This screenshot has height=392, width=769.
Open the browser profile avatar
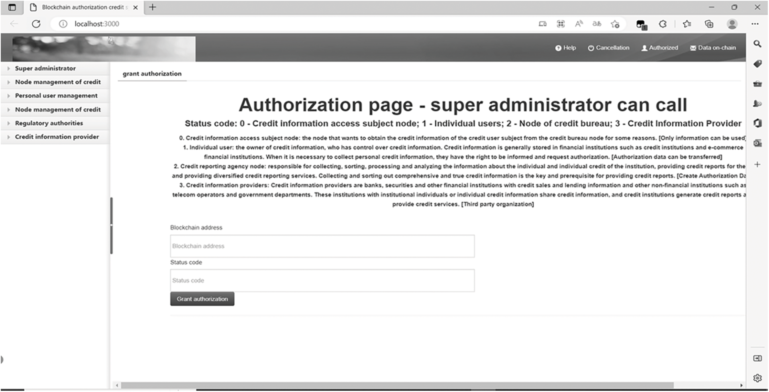click(732, 24)
